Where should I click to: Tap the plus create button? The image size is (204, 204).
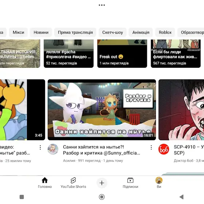[102, 183]
